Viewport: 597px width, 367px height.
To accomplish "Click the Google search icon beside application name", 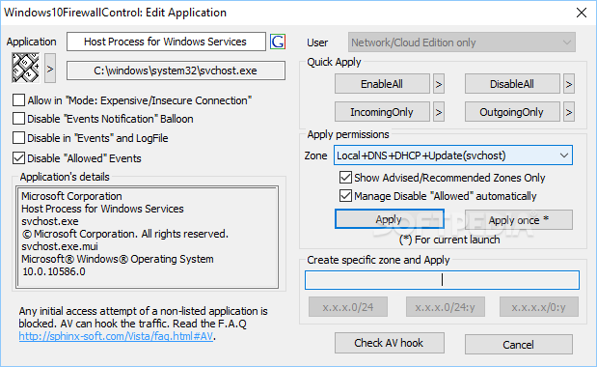I will point(278,42).
